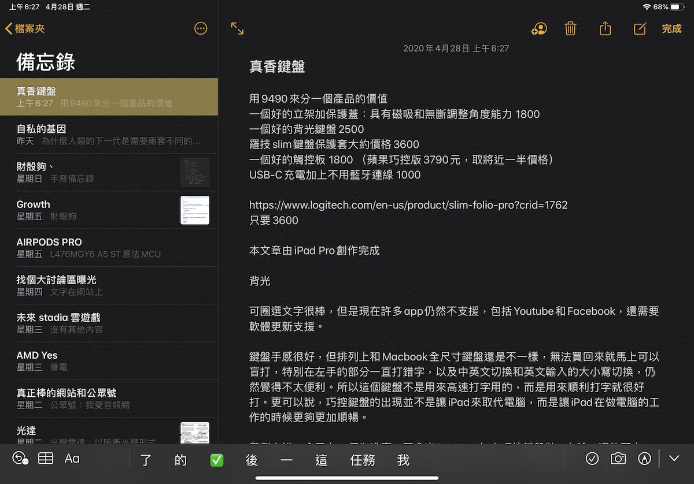
Task: Expand note to full screen
Action: [237, 28]
